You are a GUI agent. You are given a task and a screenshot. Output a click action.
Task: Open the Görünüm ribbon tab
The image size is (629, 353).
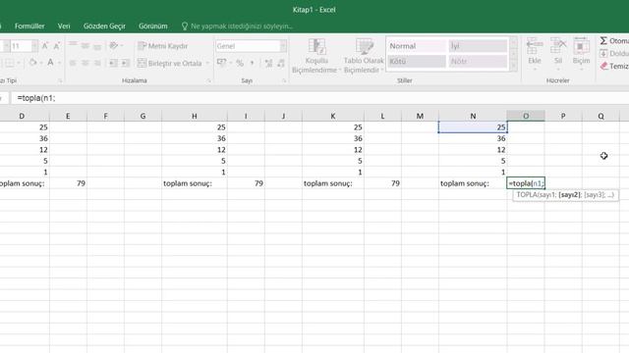[x=153, y=26]
